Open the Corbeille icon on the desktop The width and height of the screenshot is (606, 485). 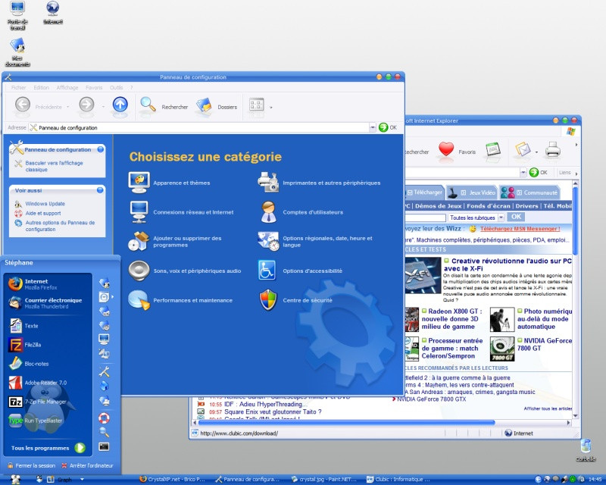click(x=584, y=447)
